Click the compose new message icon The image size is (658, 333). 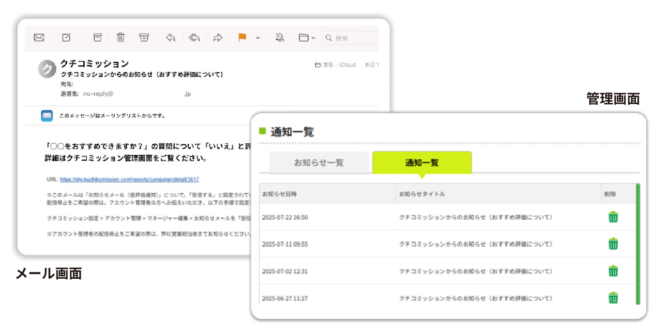pos(67,38)
